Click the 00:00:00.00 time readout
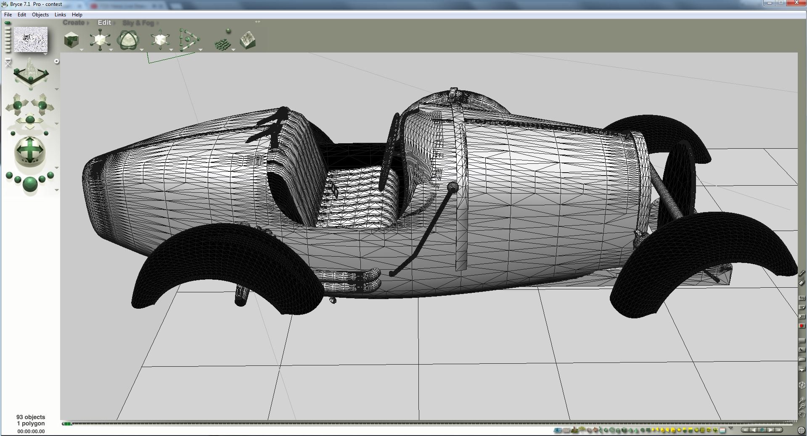The height and width of the screenshot is (436, 807). (x=31, y=431)
